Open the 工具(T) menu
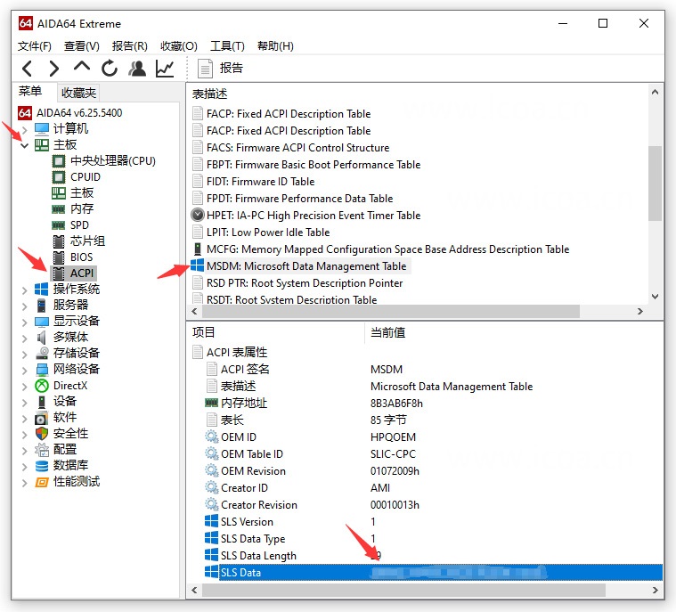676x612 pixels. pos(227,46)
